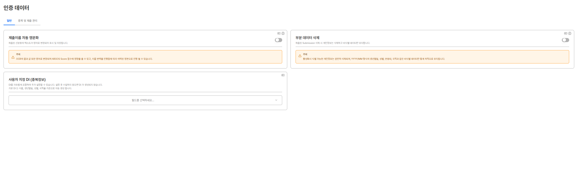Image resolution: width=577 pixels, height=172 pixels.
Task: Click ID card icon in 제출이름 자동 영문화 card
Action: 279,33
